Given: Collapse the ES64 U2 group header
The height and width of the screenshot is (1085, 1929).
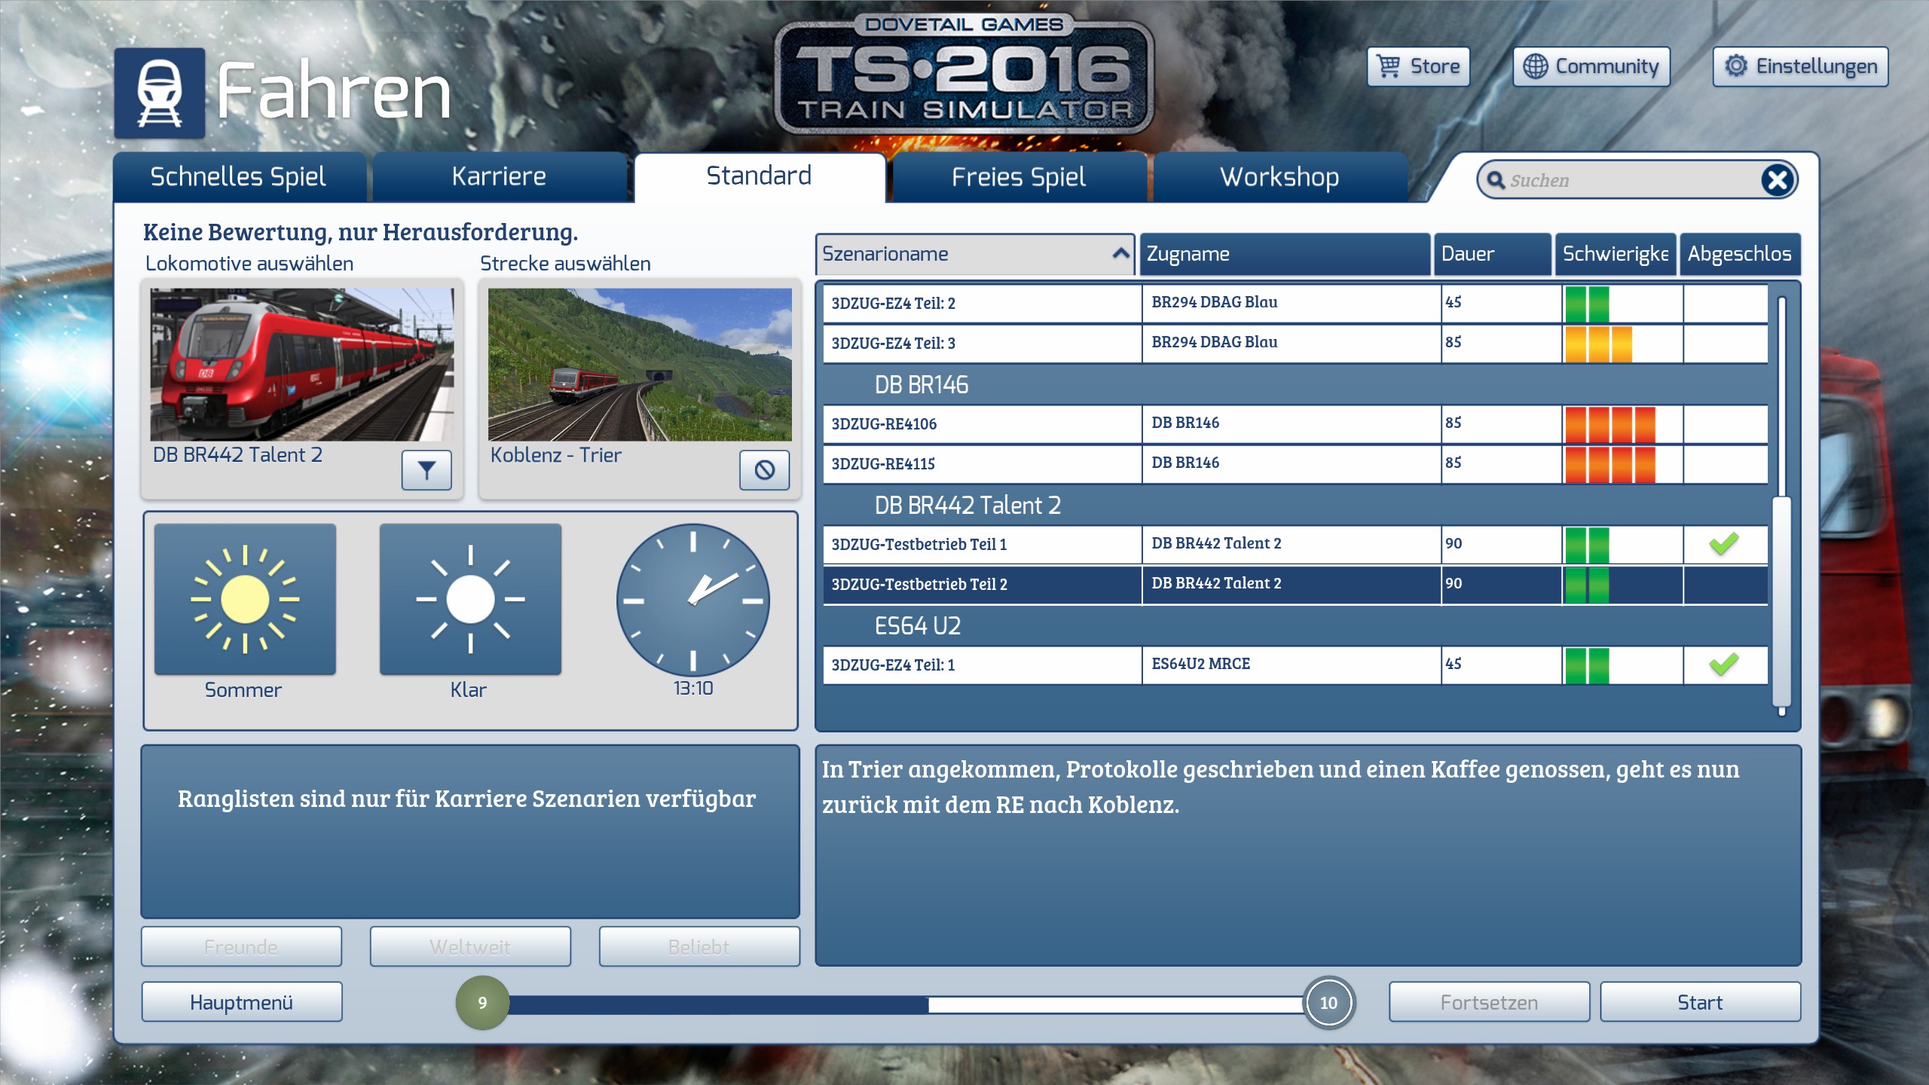Looking at the screenshot, I should (917, 626).
